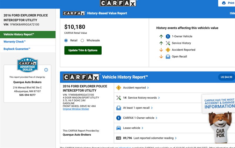Click the open recall envelope icon
Viewport: 235px width, 148px height.
pos(119,108)
